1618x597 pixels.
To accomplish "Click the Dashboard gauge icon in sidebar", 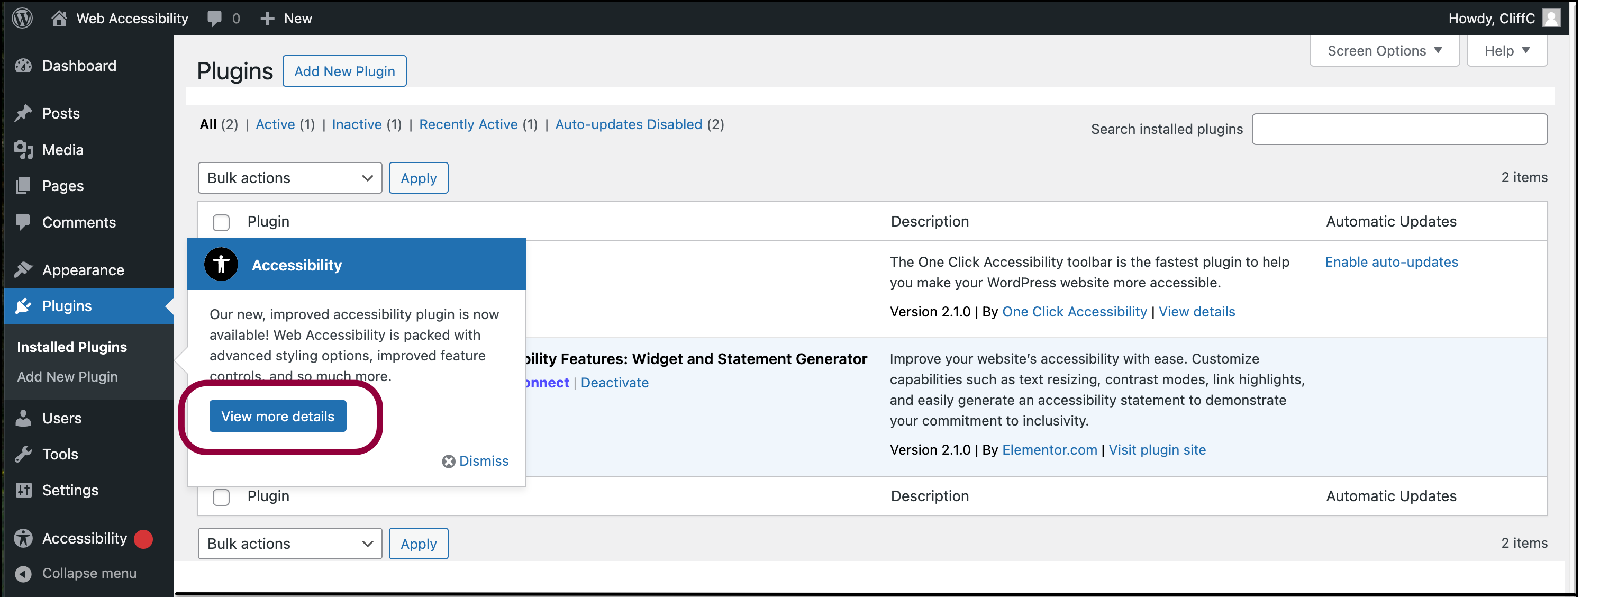I will tap(23, 65).
